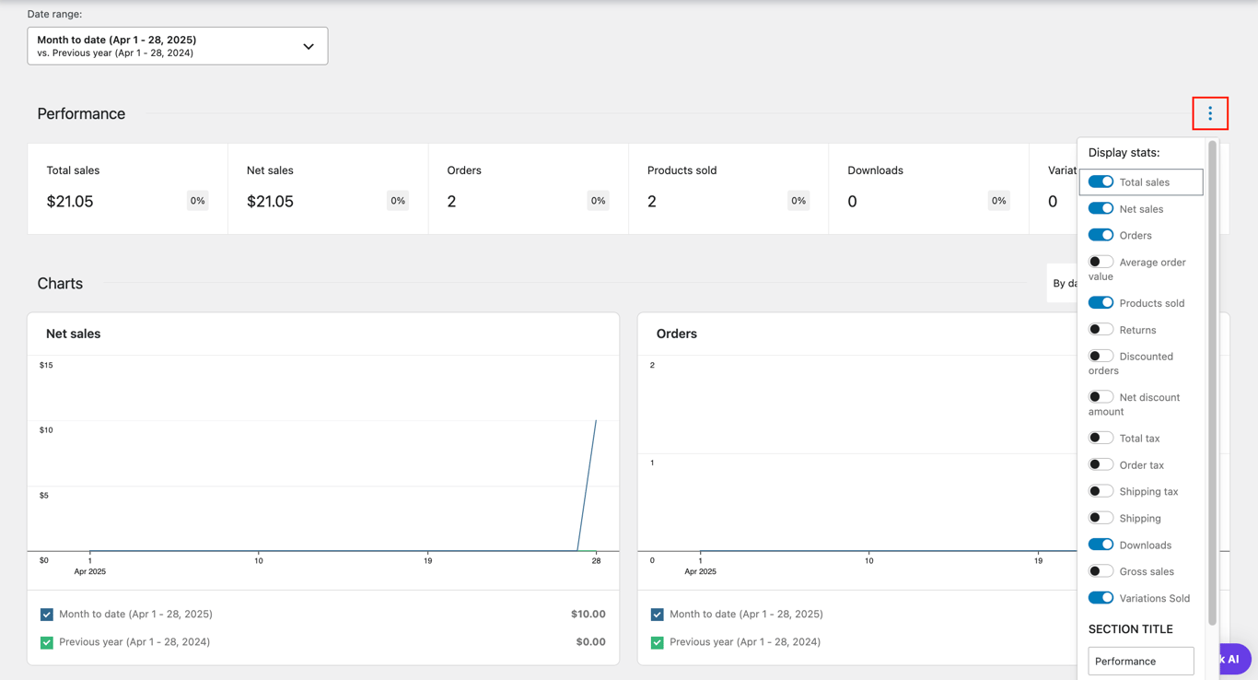1258x680 pixels.
Task: Enable the Average order value stat
Action: pyautogui.click(x=1101, y=261)
